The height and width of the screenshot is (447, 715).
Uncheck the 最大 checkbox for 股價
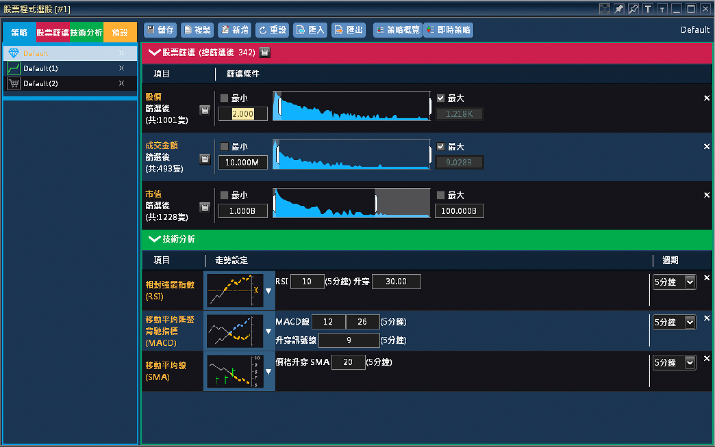pyautogui.click(x=441, y=98)
